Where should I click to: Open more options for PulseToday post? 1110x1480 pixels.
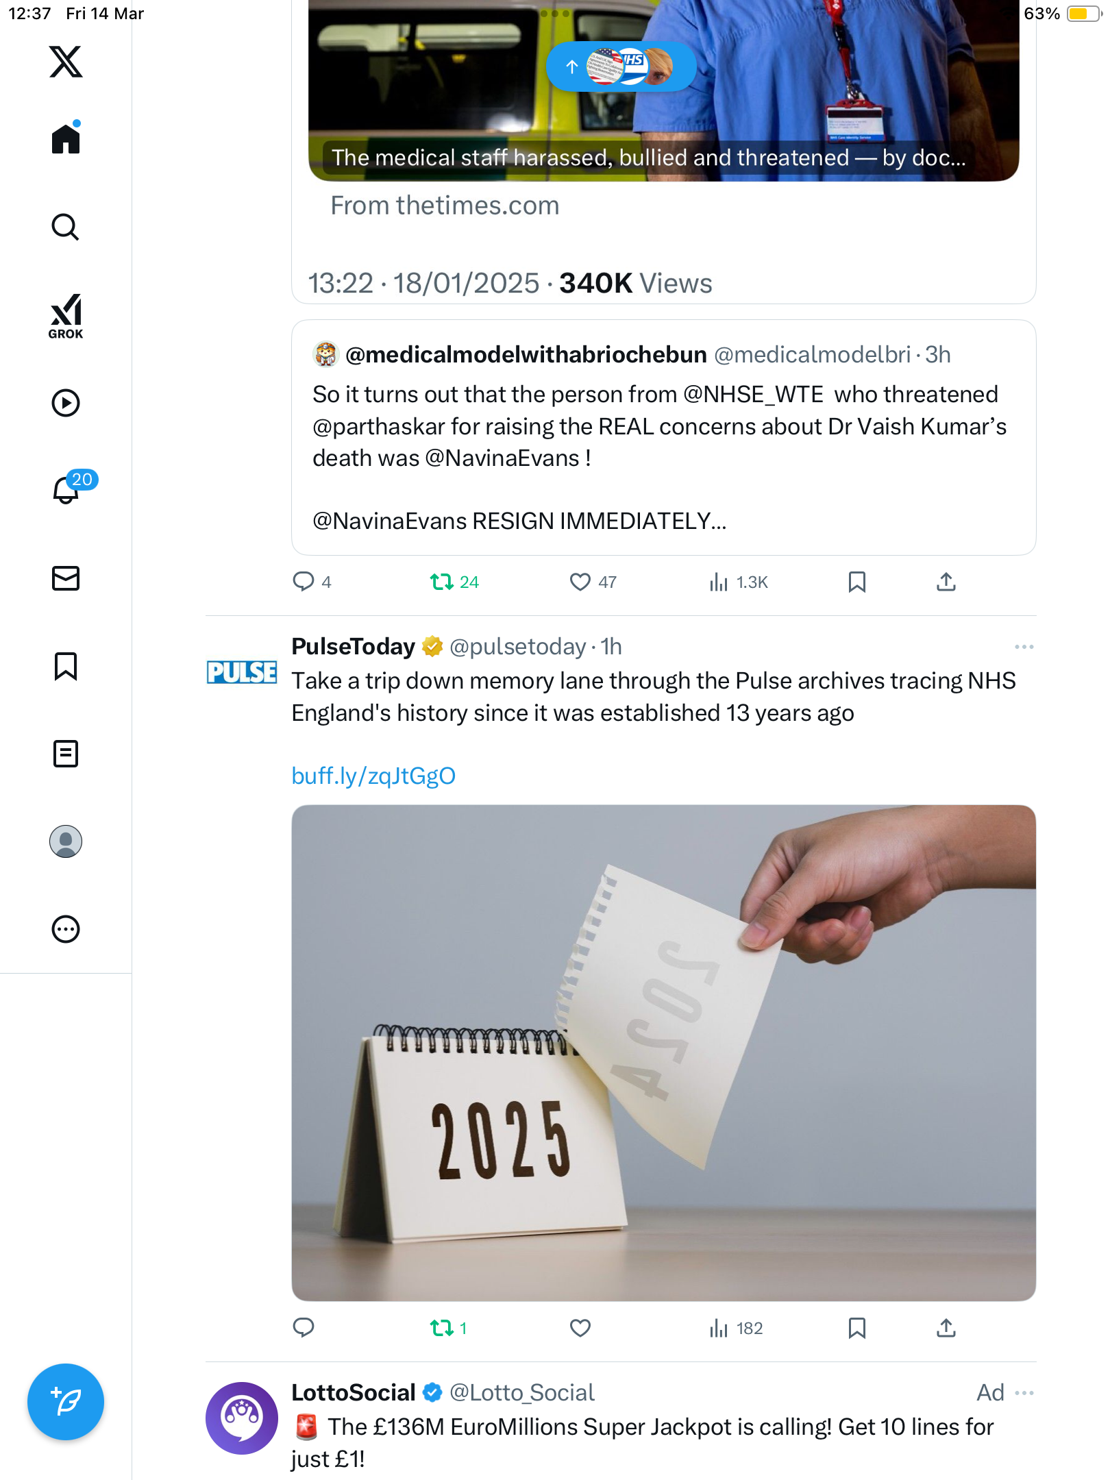(1024, 647)
